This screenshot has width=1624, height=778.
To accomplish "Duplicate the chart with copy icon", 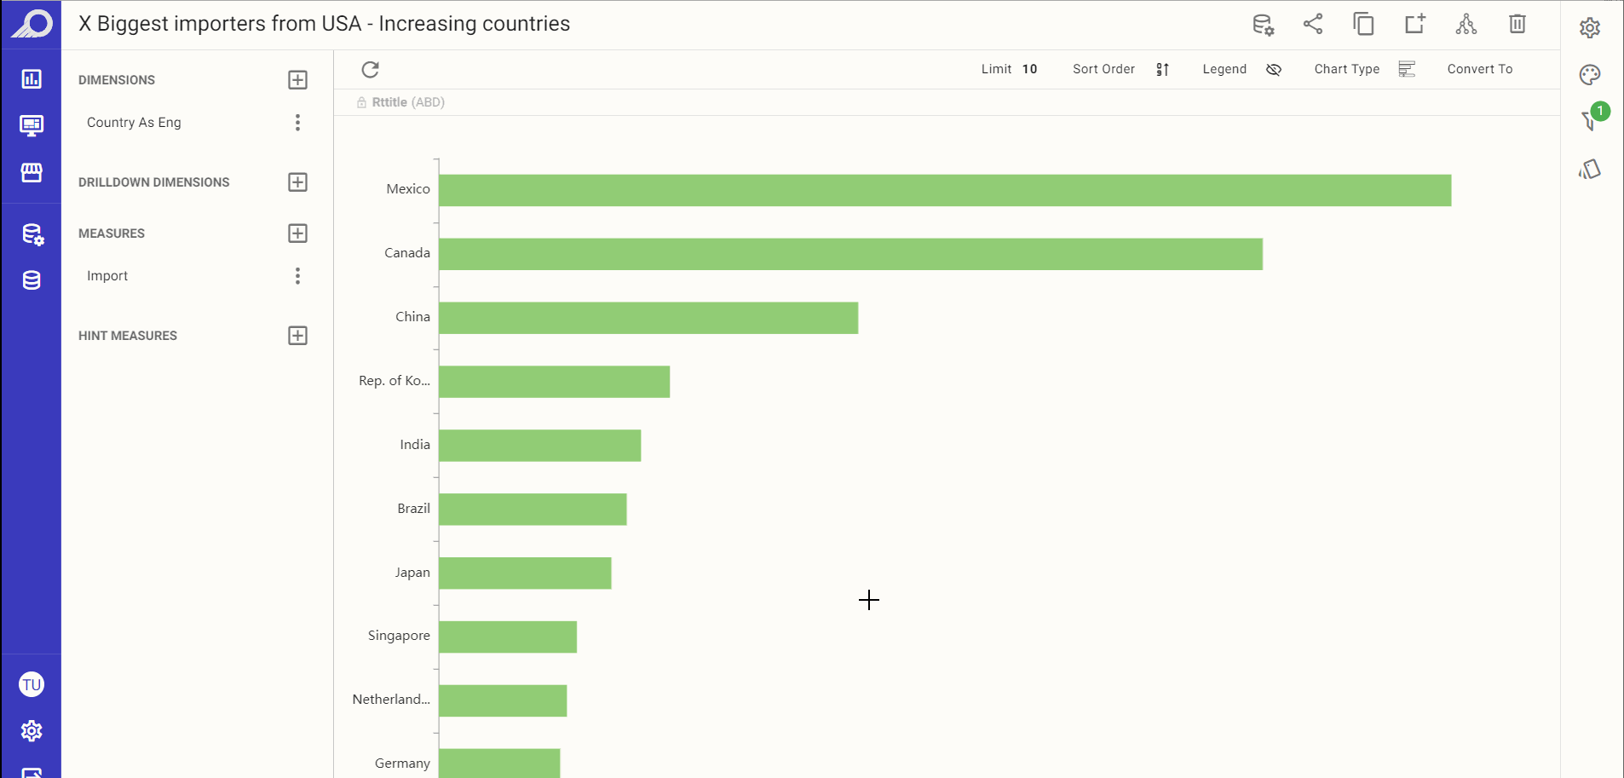I will (x=1364, y=24).
